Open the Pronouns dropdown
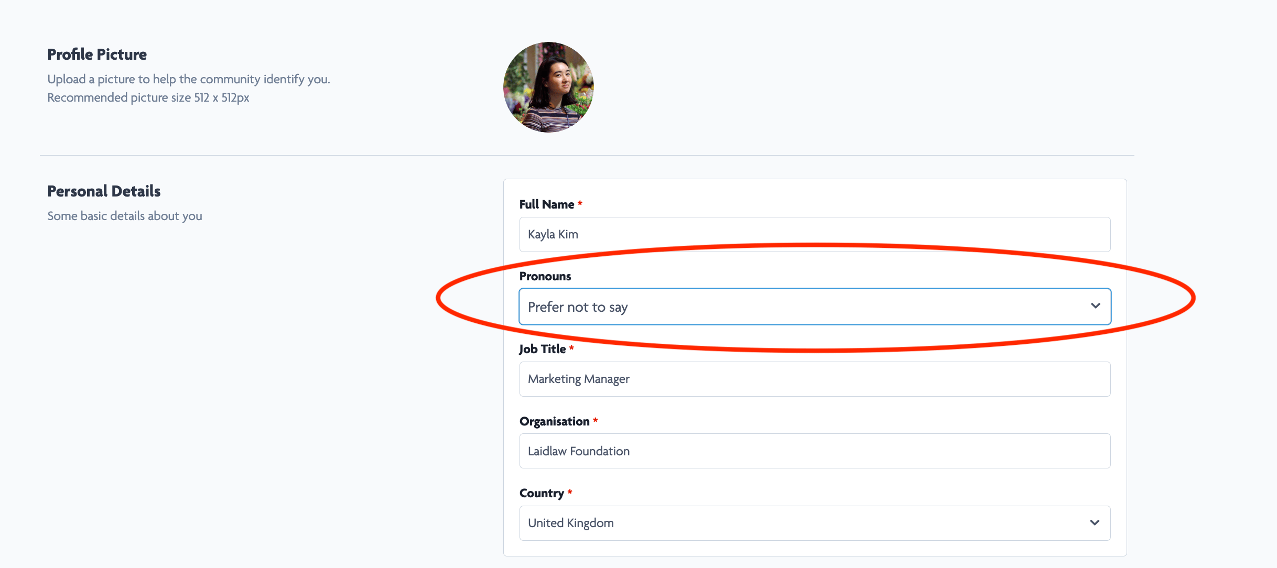This screenshot has width=1277, height=568. (x=786, y=307)
